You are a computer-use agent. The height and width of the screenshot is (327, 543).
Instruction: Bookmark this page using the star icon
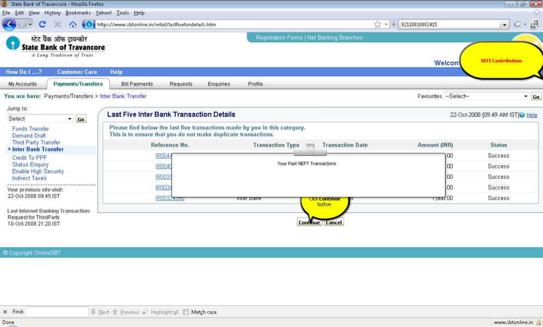[x=377, y=25]
